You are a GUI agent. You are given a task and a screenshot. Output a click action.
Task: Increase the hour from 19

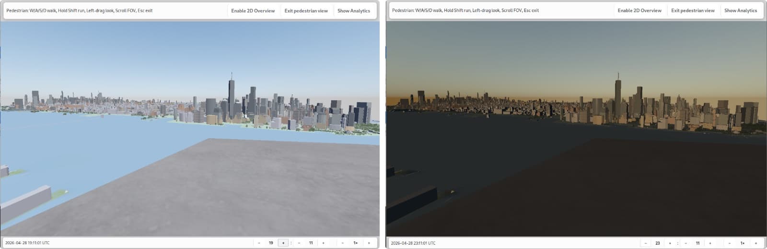(x=283, y=243)
